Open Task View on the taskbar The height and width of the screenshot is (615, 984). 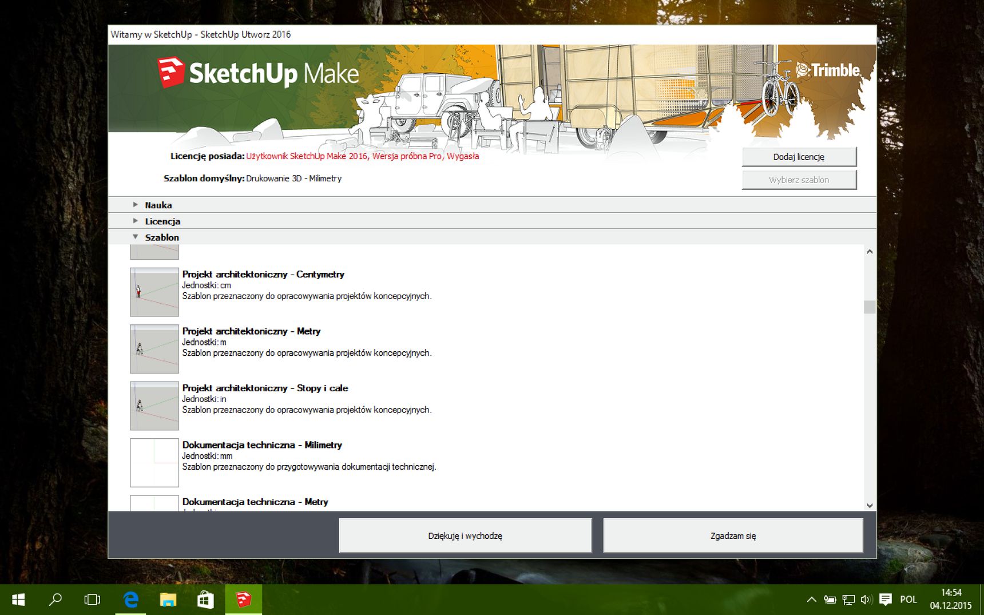92,600
